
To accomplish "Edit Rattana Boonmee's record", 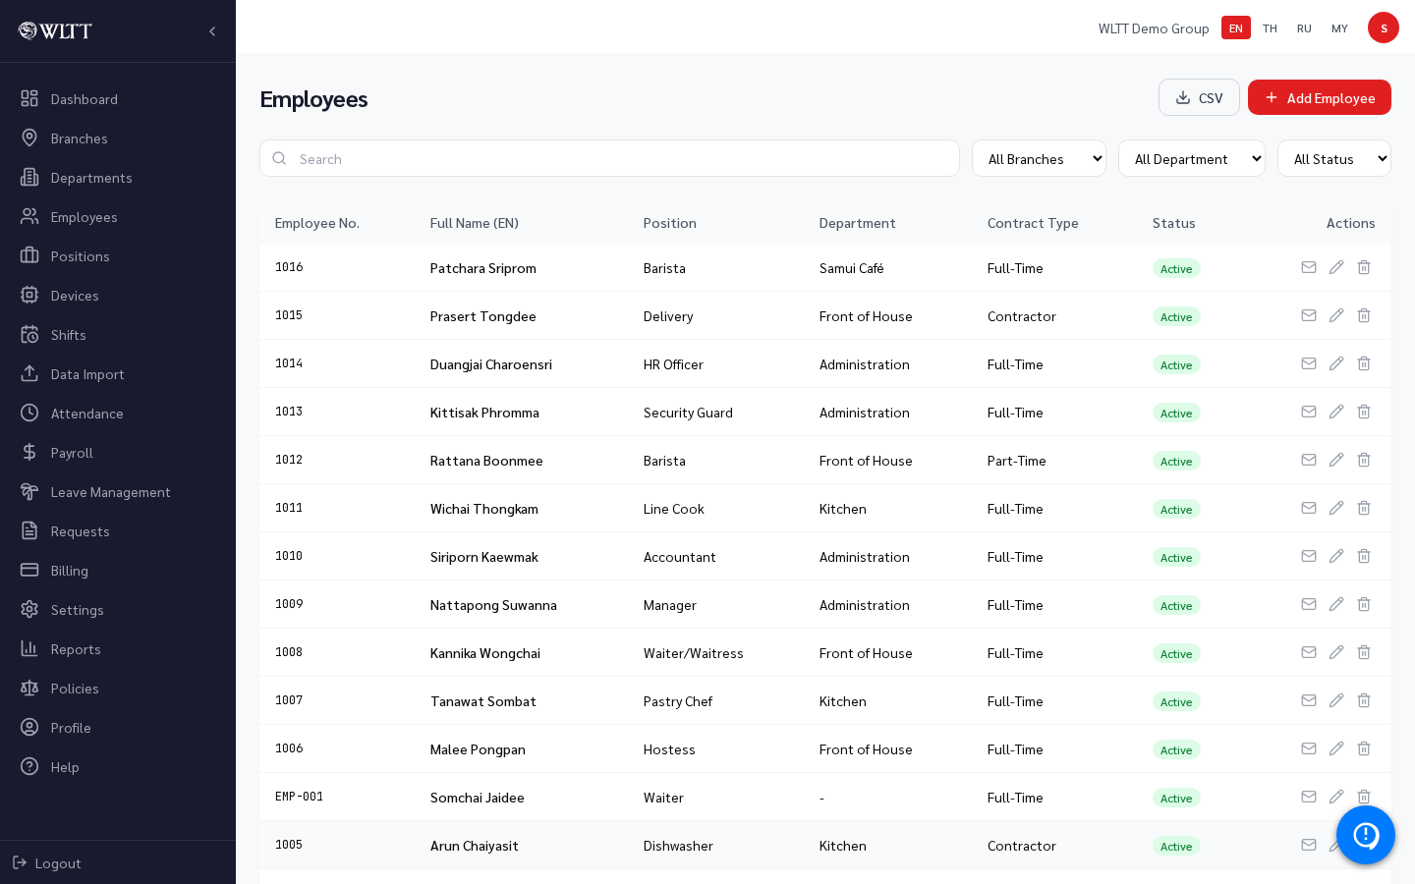I will click(1336, 460).
